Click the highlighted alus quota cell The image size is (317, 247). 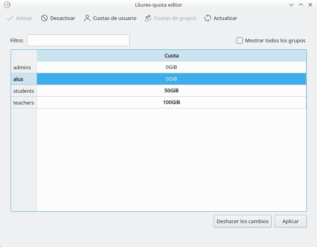point(171,79)
